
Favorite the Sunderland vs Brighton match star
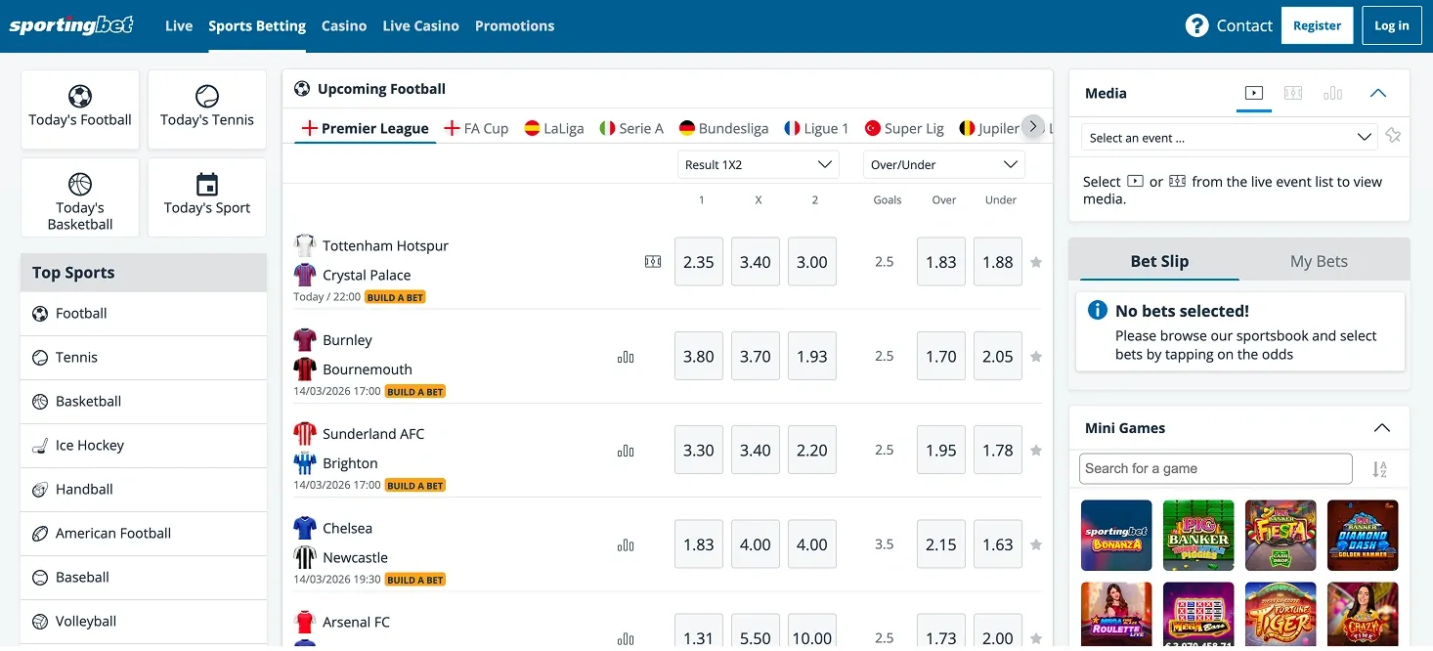point(1036,450)
